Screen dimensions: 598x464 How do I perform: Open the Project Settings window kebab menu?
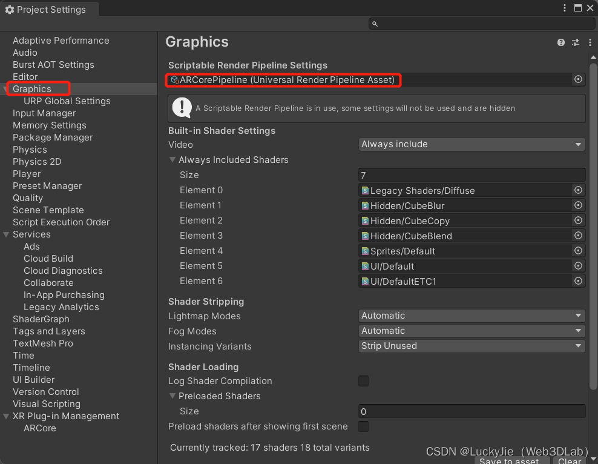[565, 8]
